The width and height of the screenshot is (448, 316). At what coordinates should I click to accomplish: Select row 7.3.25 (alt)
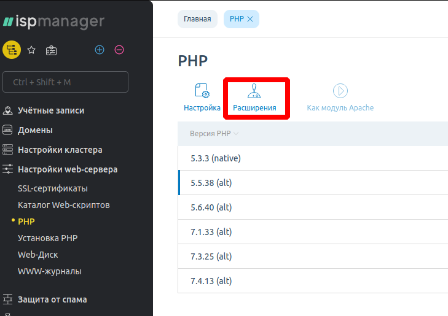313,256
